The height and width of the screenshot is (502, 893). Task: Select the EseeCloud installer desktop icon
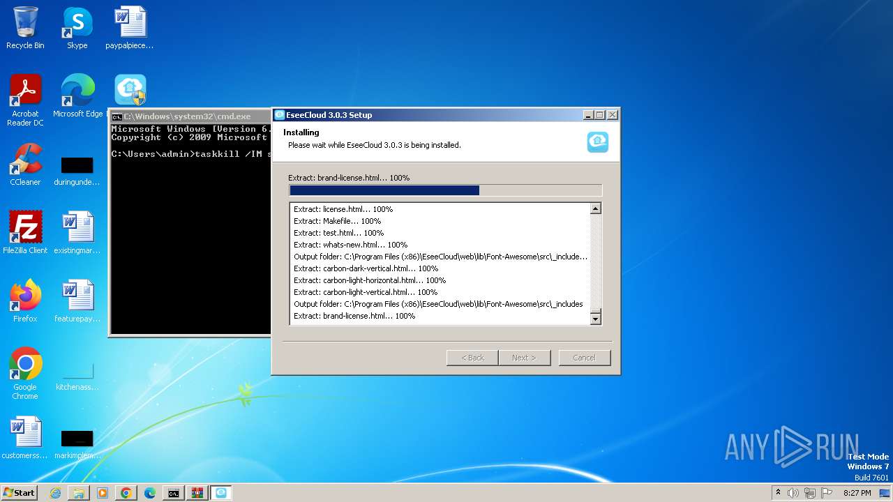[130, 91]
